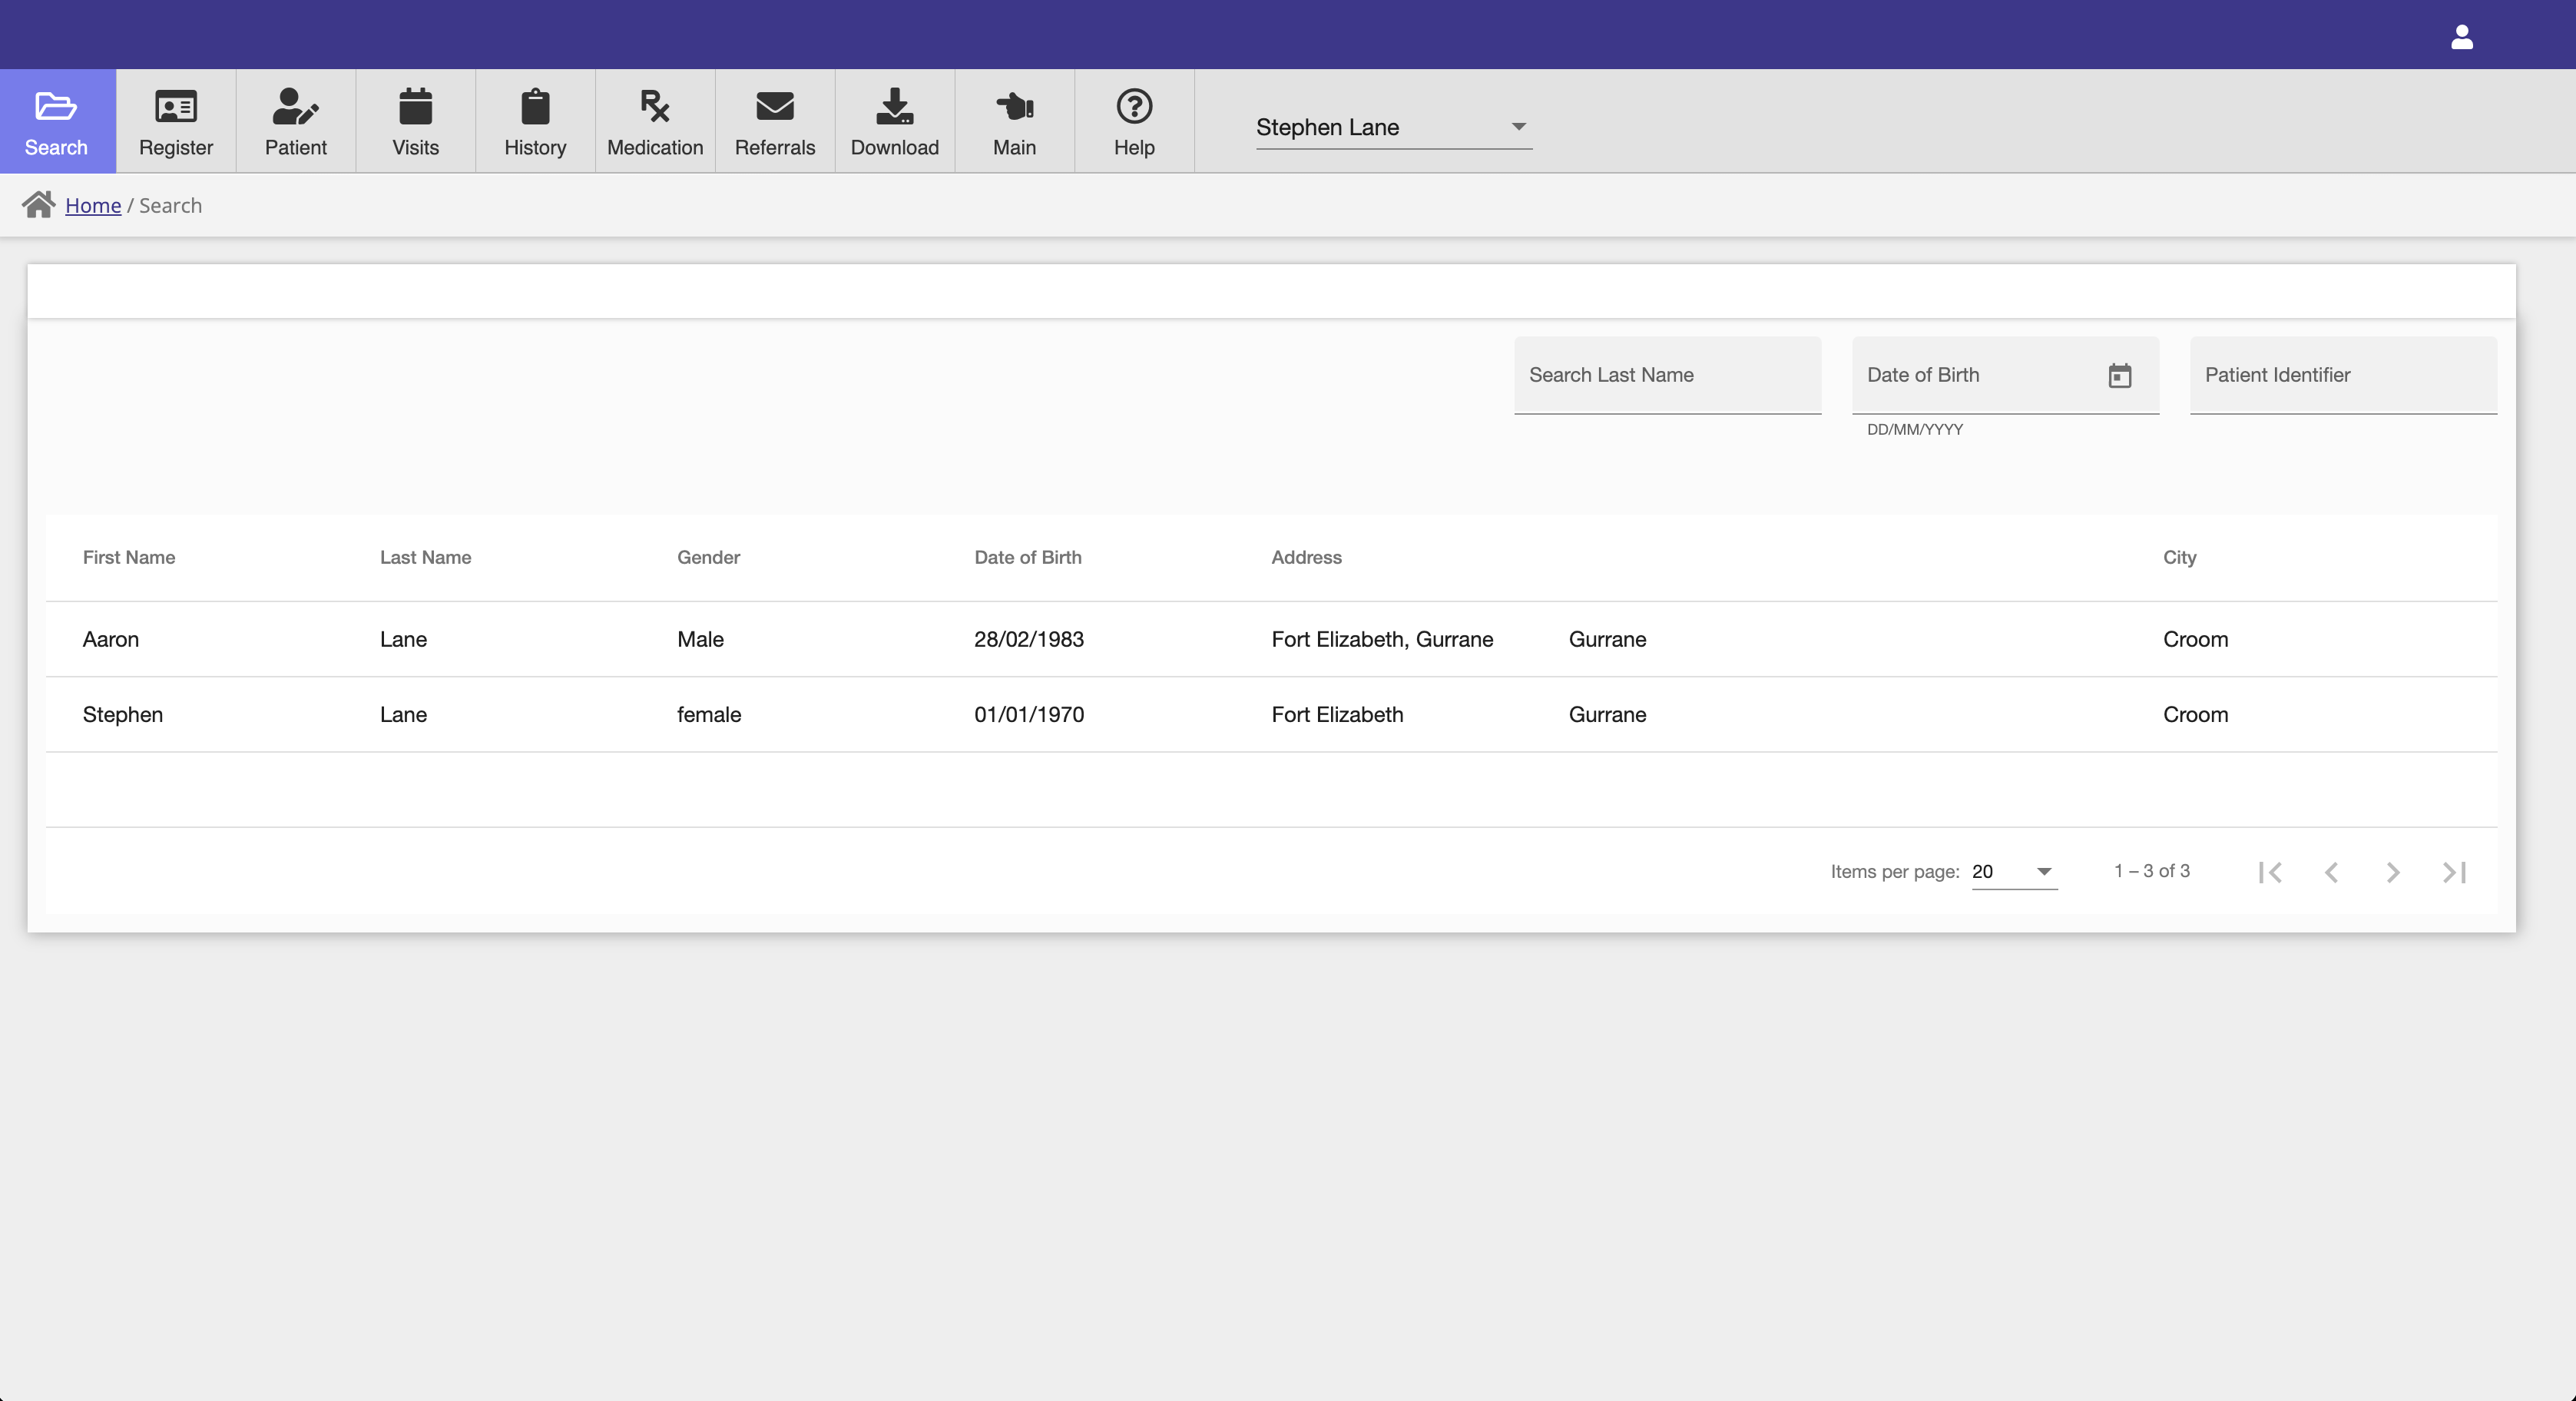Screen dimensions: 2576x1401
Task: Open the Visits calendar icon
Action: [415, 106]
